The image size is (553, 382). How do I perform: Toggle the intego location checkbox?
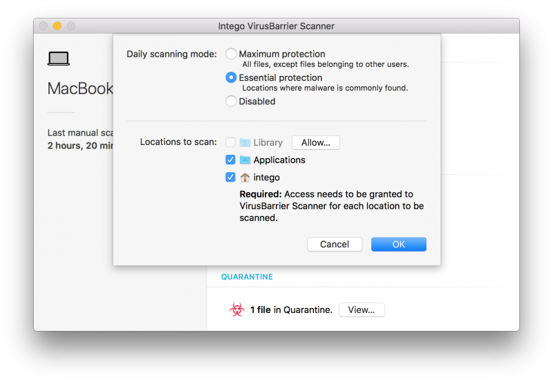(231, 178)
